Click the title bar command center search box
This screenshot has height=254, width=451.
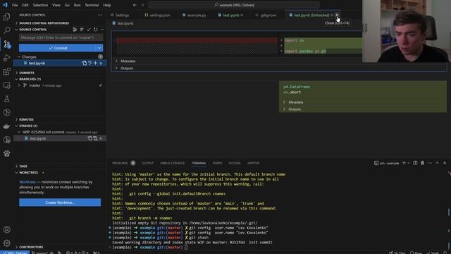pos(233,5)
